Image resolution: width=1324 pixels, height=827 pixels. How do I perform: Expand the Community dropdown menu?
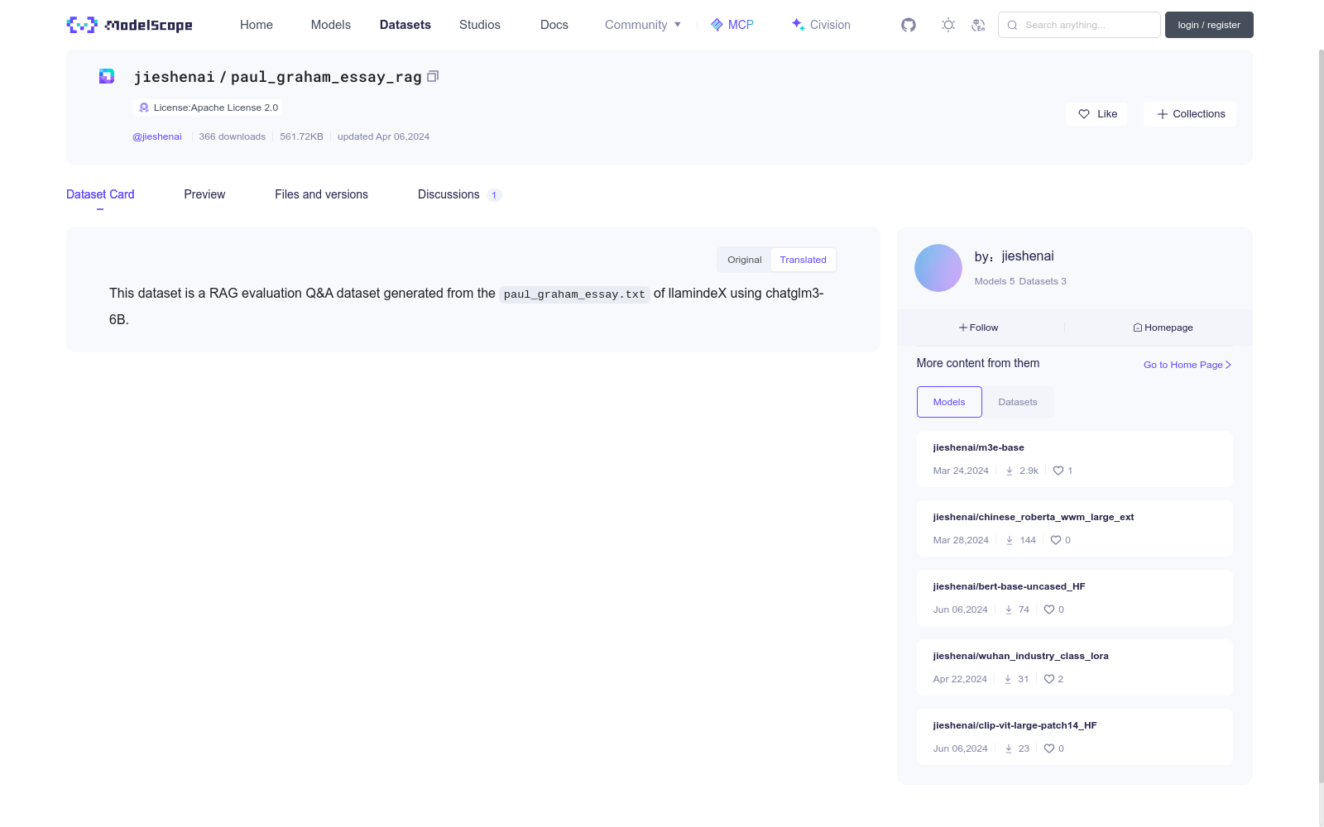tap(643, 25)
